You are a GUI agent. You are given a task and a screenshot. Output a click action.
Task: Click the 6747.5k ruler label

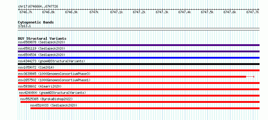point(207,12)
